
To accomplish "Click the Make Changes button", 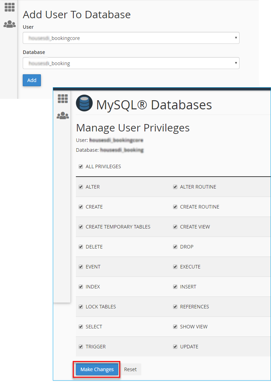I will (x=97, y=369).
